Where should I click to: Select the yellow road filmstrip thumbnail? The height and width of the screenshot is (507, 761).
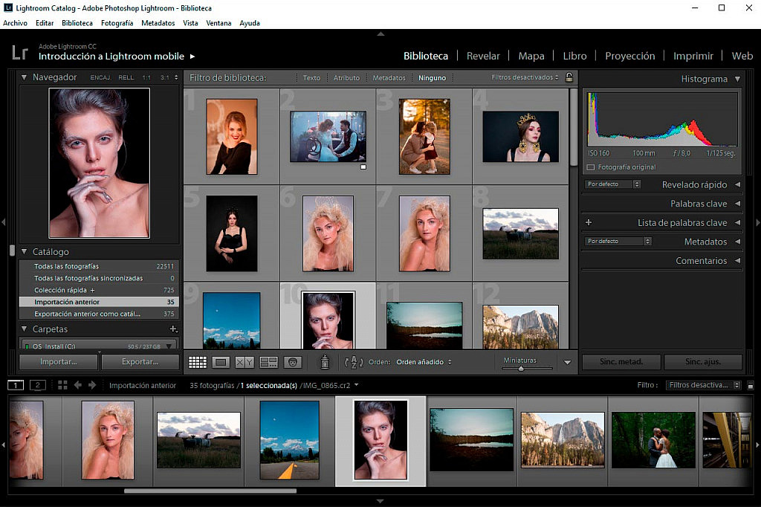coord(290,439)
